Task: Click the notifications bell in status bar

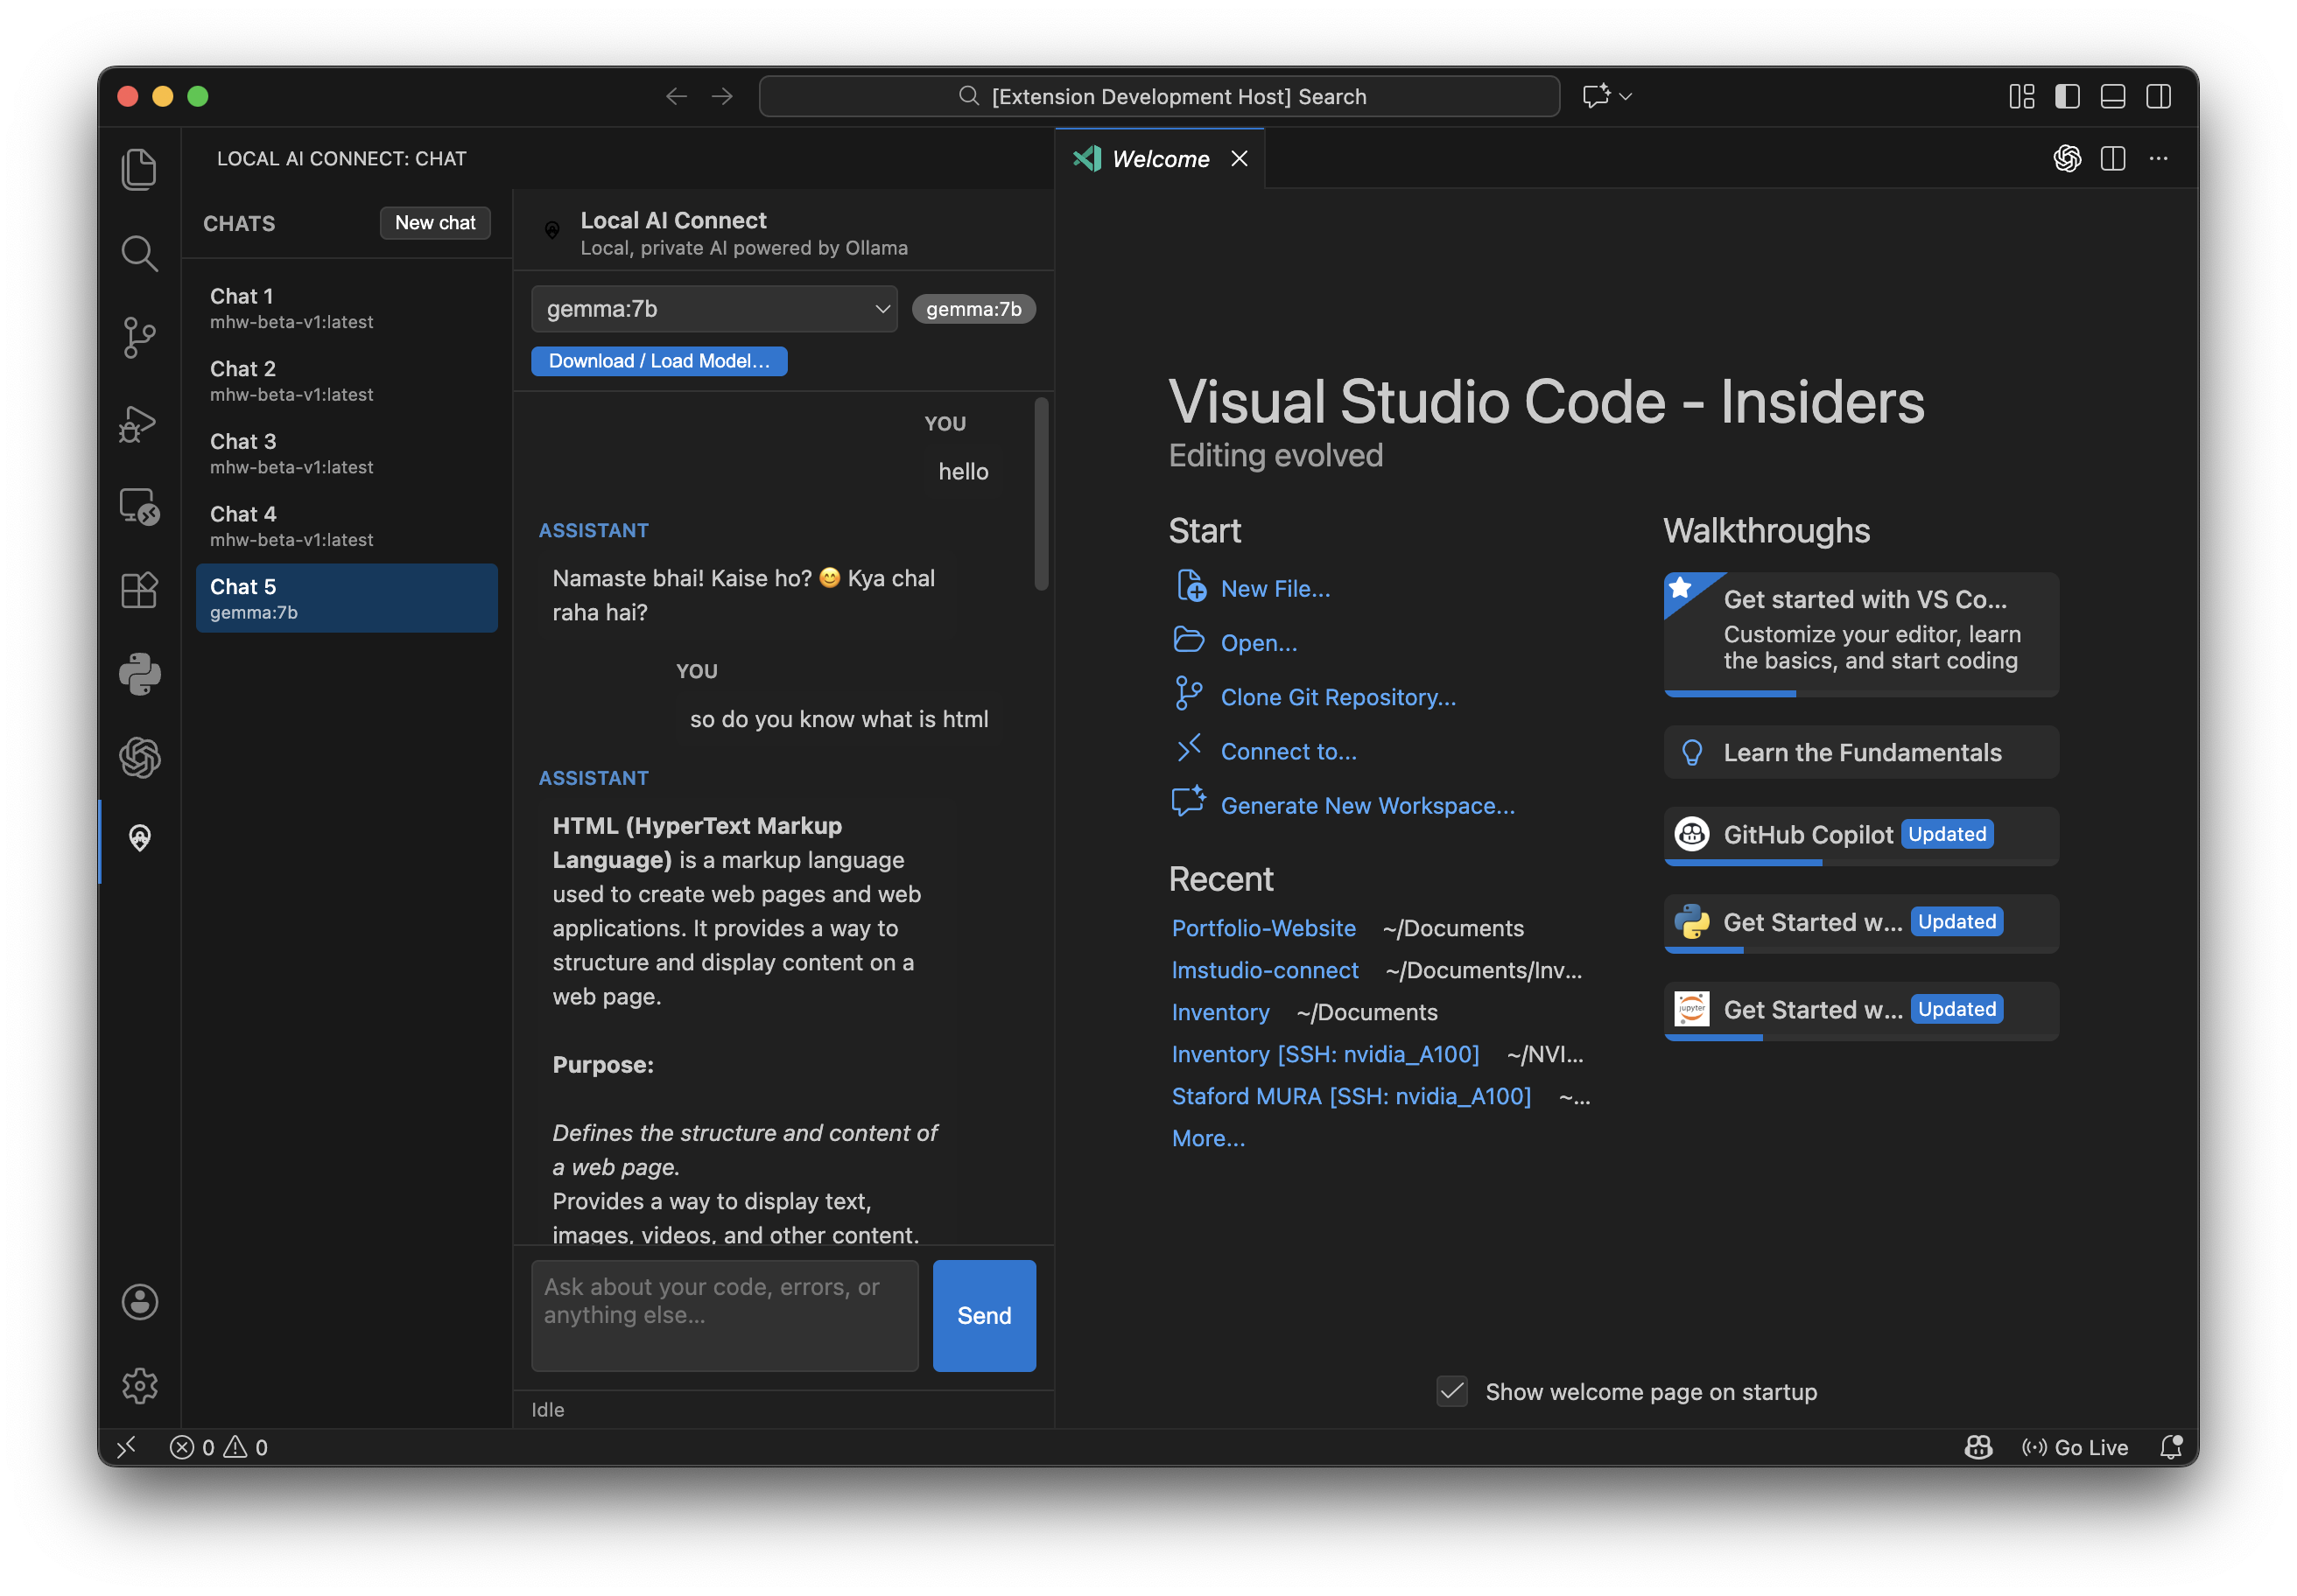Action: [x=2170, y=1447]
